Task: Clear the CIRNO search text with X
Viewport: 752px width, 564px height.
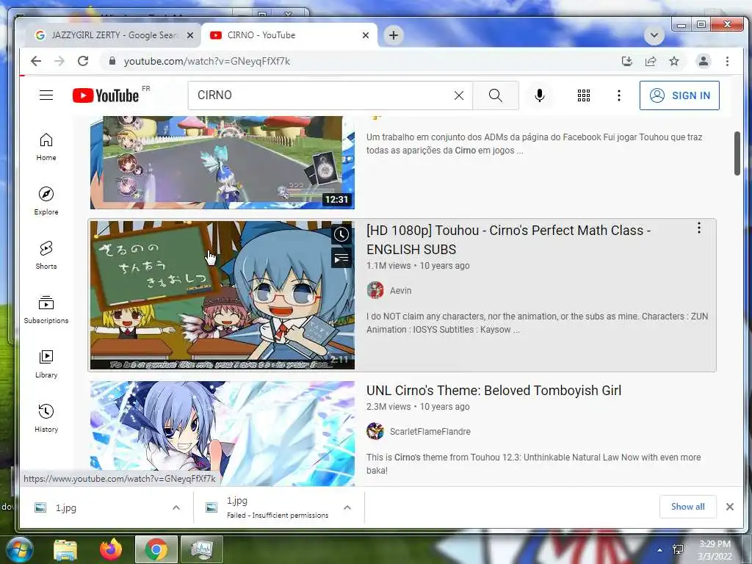Action: click(459, 95)
